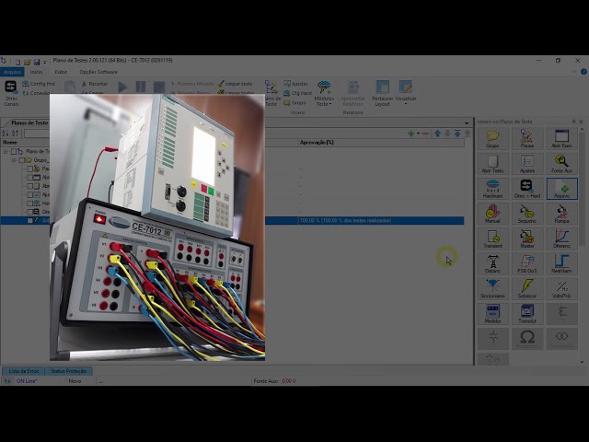Switch to Lista de Erros tab
589x442 pixels.
[23, 371]
